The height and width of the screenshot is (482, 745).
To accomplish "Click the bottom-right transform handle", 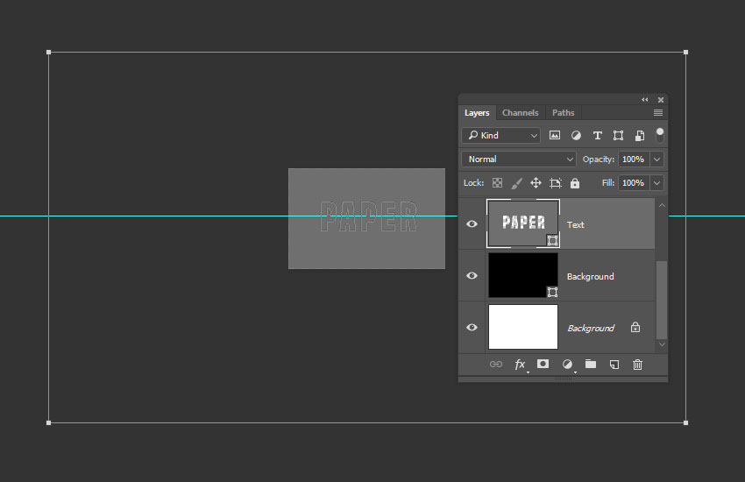I will click(x=685, y=422).
